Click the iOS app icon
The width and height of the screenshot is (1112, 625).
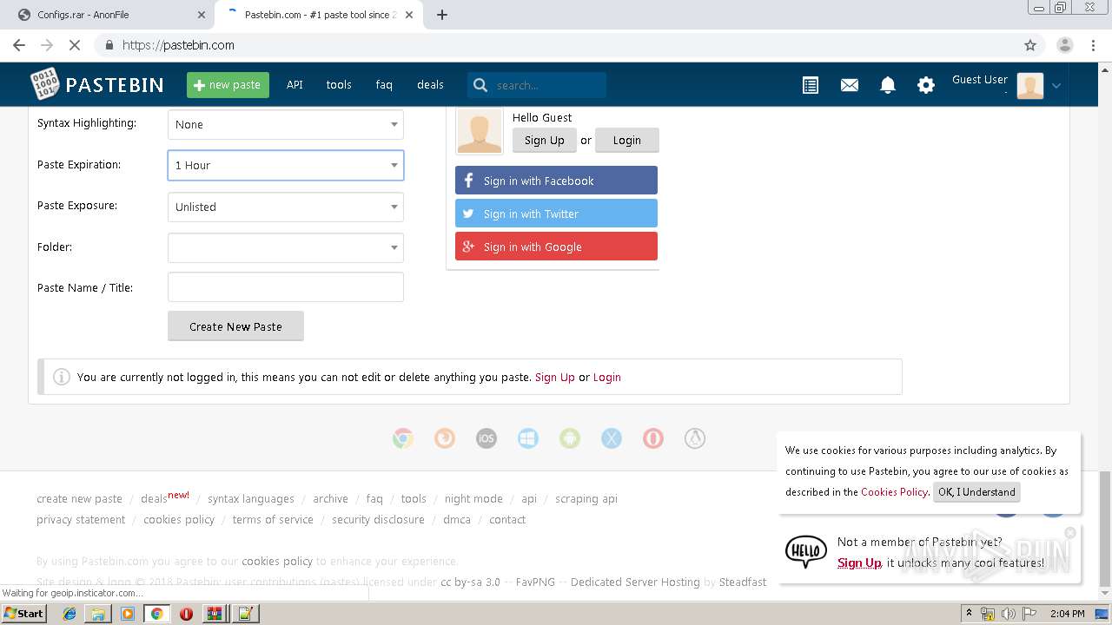pyautogui.click(x=486, y=438)
